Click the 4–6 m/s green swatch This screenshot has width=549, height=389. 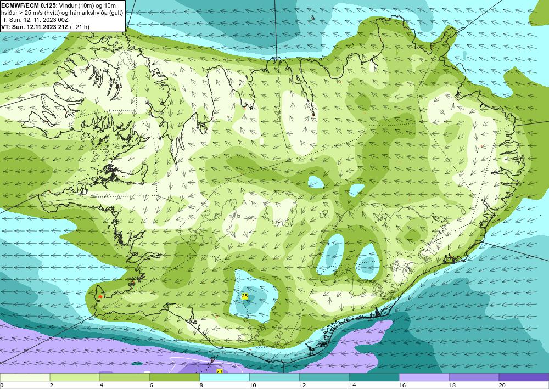point(125,377)
